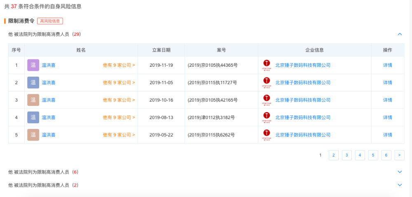The width and height of the screenshot is (412, 197).
Task: Click the tan avatar icon in row 5
Action: 33,135
